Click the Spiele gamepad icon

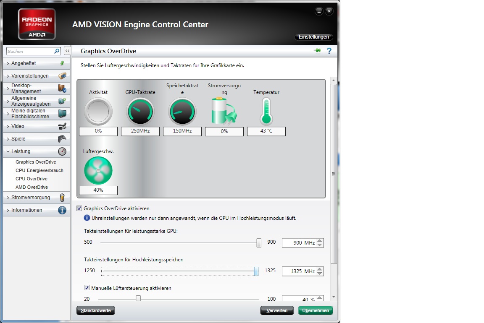pos(62,139)
